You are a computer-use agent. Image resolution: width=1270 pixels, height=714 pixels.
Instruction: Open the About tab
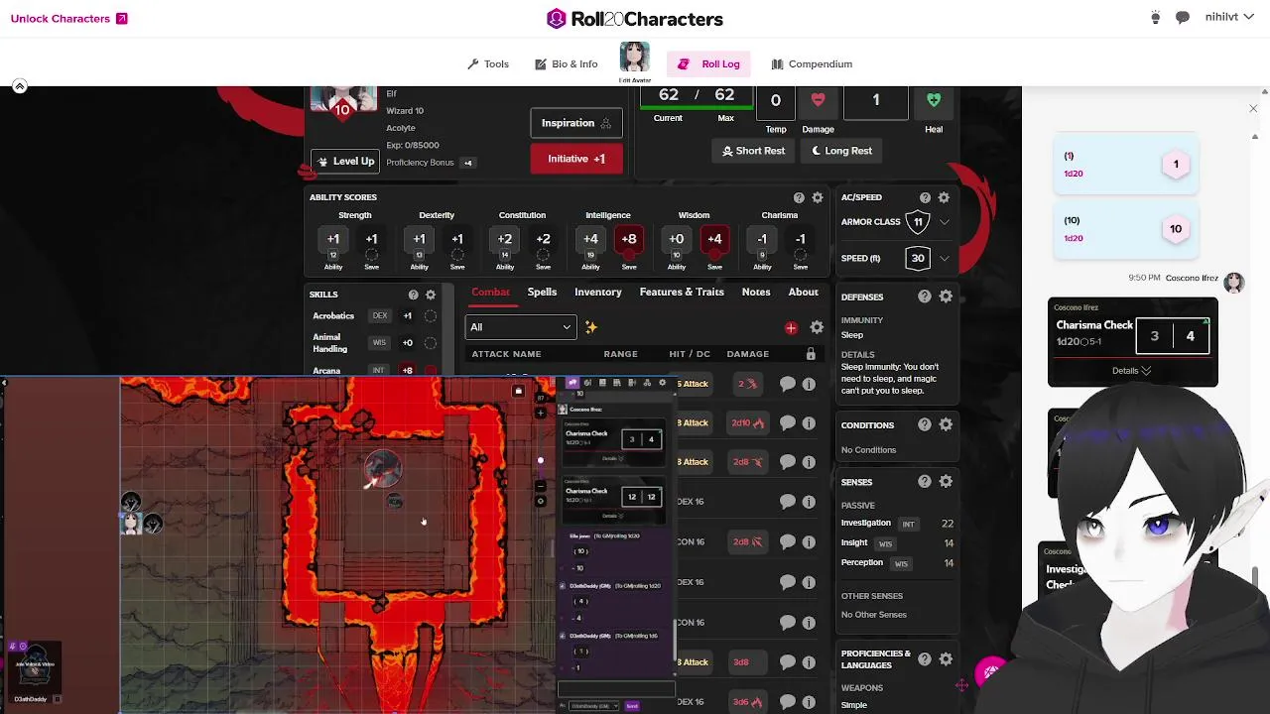(804, 293)
